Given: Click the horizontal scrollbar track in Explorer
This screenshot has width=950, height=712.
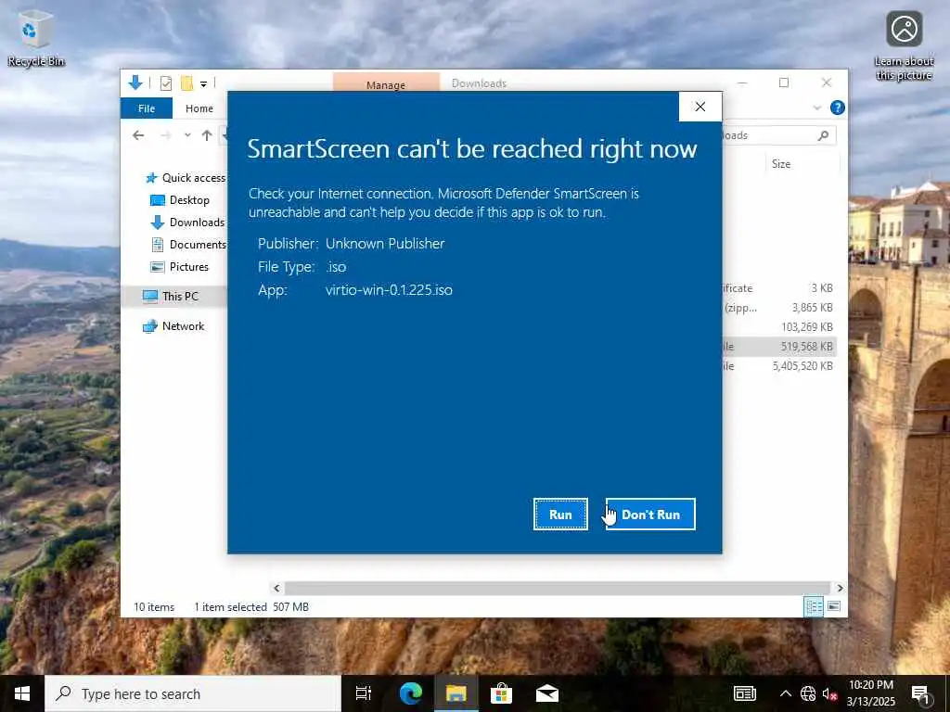Looking at the screenshot, I should click(x=557, y=588).
